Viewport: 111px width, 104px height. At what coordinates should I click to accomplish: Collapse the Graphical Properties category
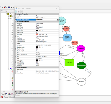pyautogui.click(x=16, y=21)
